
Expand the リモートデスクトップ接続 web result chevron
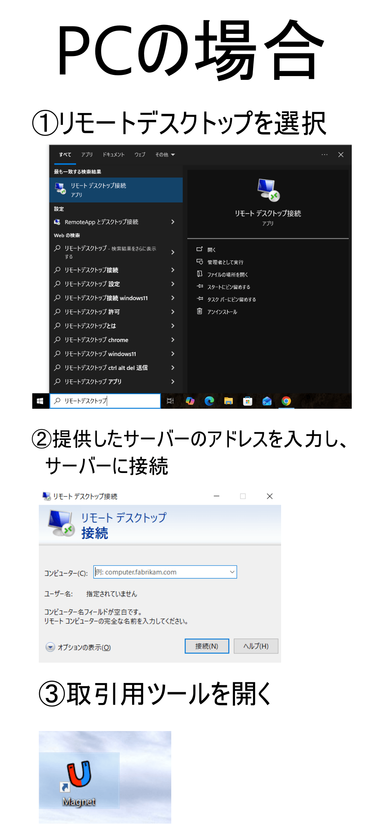click(x=173, y=270)
